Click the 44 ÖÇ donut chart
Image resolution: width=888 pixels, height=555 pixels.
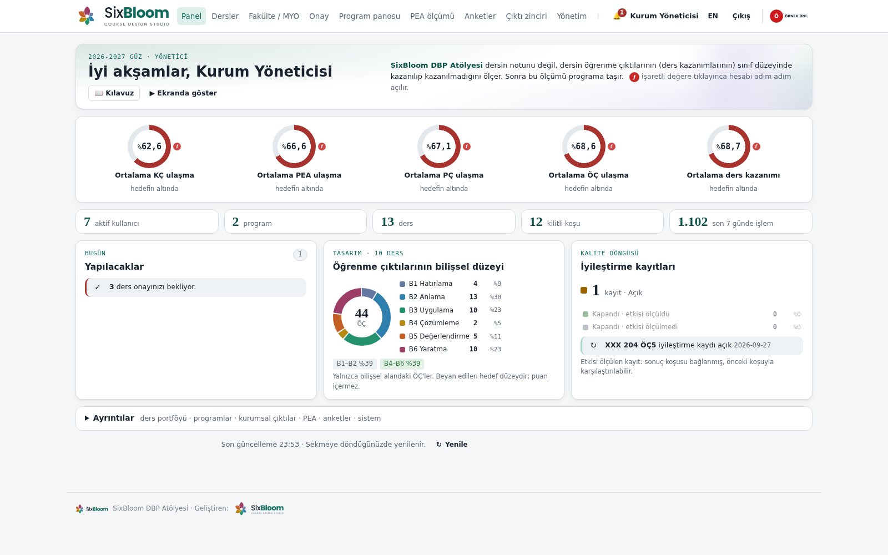tap(362, 316)
